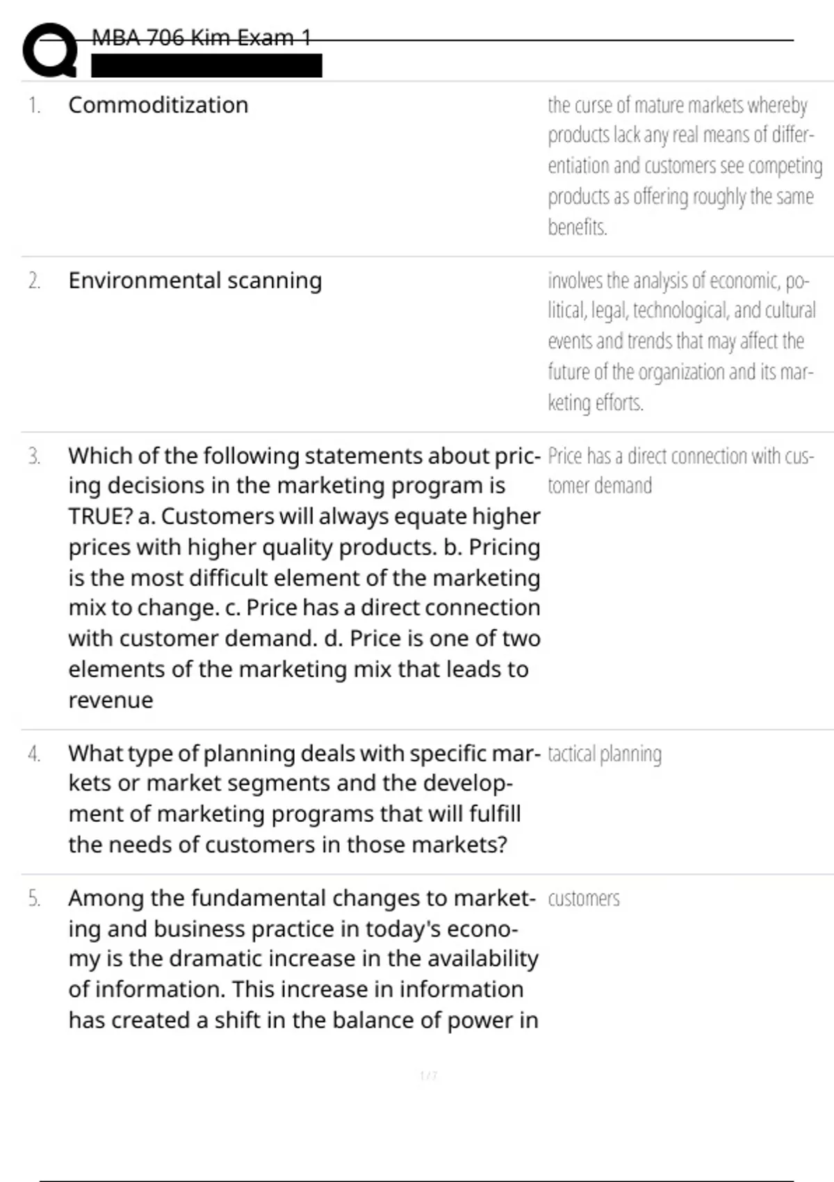Screen dimensions: 834x1182
Task: Click the 'customers' answer
Action: [584, 899]
